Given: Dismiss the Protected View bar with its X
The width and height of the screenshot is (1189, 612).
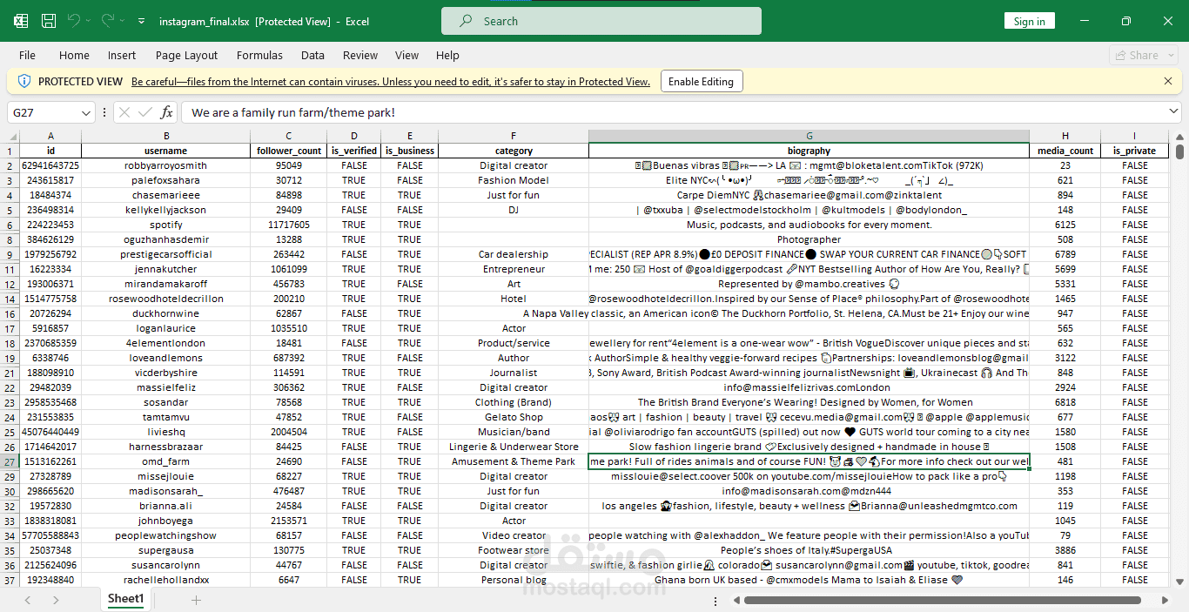Looking at the screenshot, I should point(1168,81).
